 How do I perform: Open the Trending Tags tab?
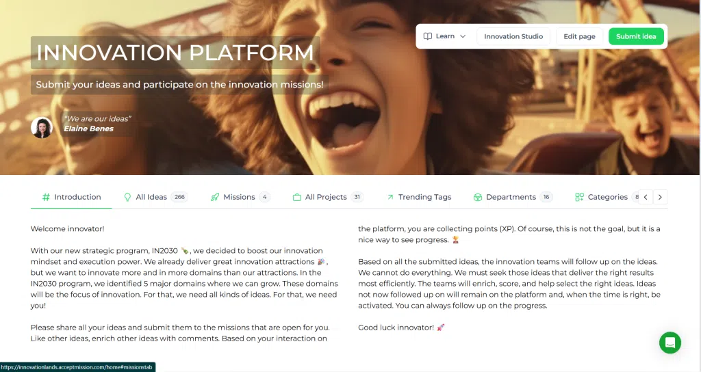pos(420,197)
